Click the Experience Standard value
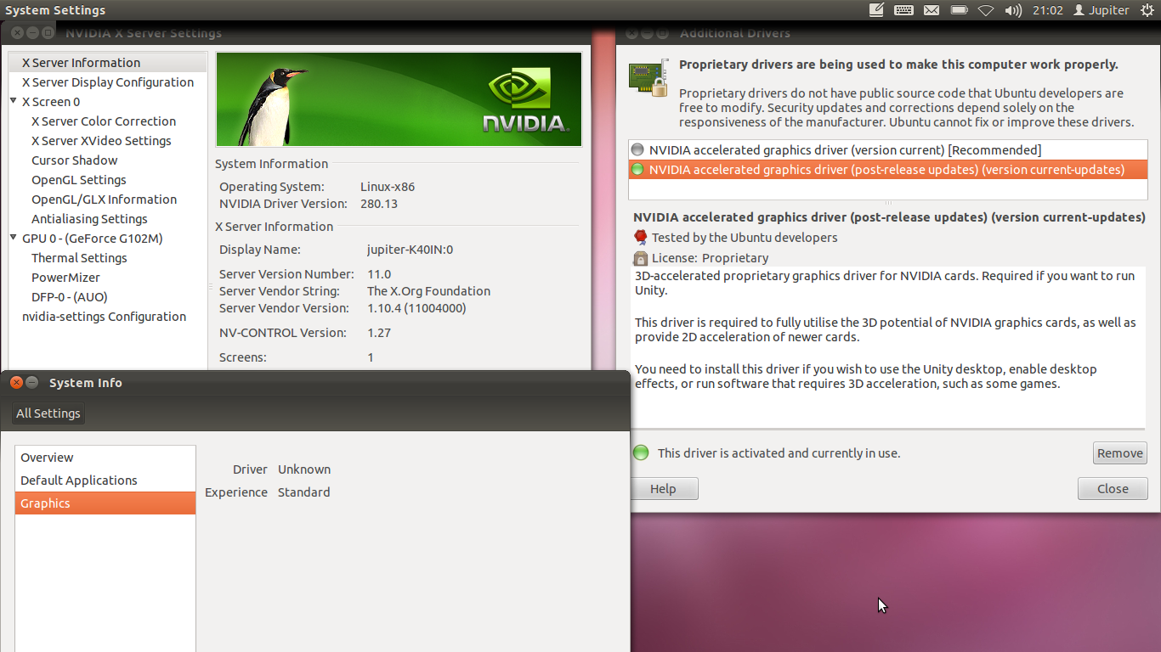 coord(304,492)
